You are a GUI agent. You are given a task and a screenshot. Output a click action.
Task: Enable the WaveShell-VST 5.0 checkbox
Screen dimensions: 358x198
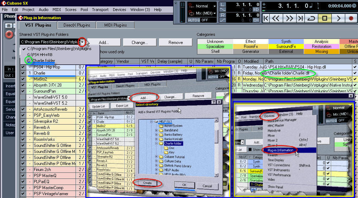tap(23, 97)
